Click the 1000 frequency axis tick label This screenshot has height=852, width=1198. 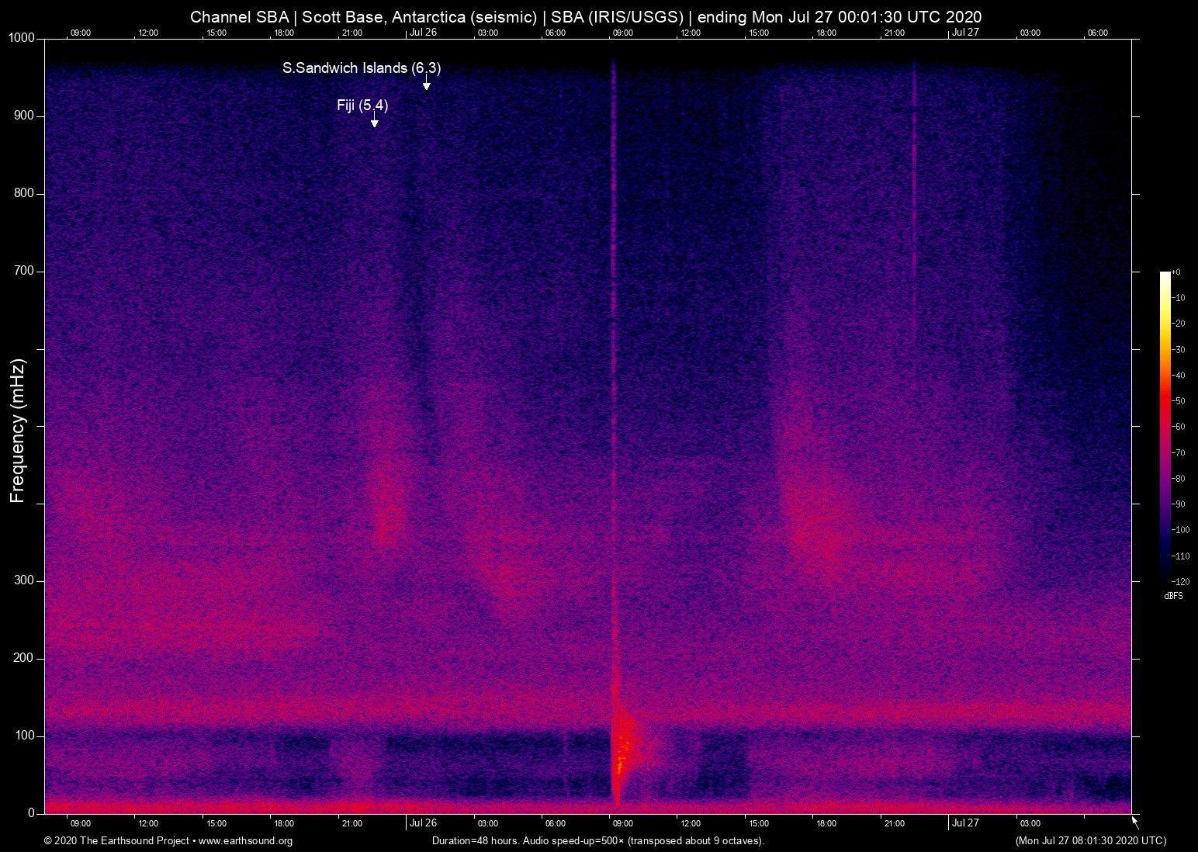[x=22, y=38]
